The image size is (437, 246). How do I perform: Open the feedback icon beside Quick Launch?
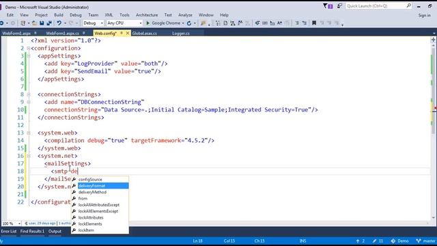pyautogui.click(x=339, y=6)
